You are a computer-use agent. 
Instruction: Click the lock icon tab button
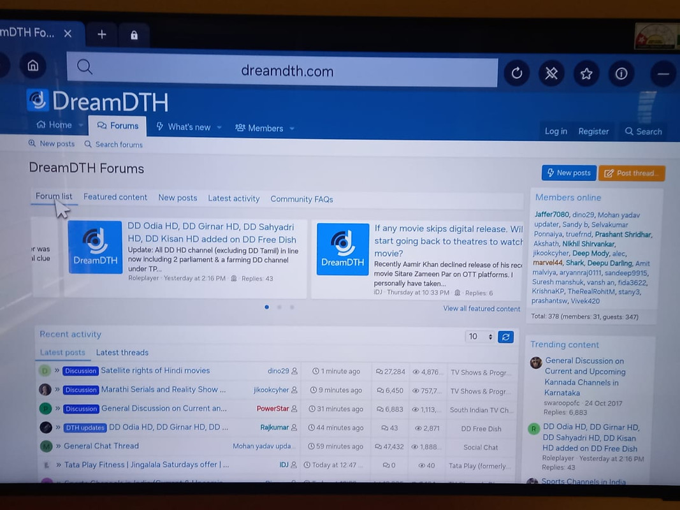point(134,35)
